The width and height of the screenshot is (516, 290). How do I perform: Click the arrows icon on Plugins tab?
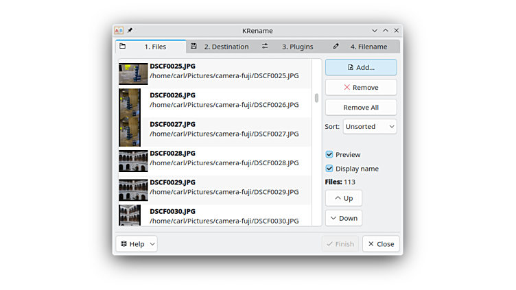tap(265, 47)
